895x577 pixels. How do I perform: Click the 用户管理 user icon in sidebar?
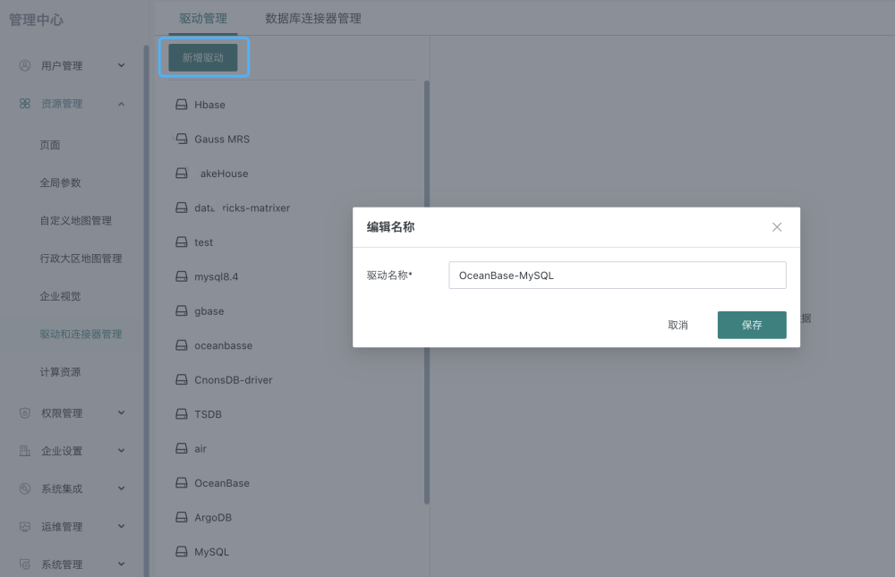click(x=24, y=65)
